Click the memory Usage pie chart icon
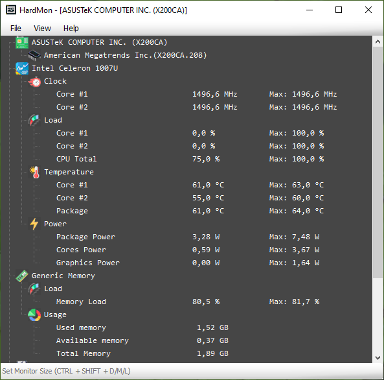The width and height of the screenshot is (384, 380). (x=34, y=315)
